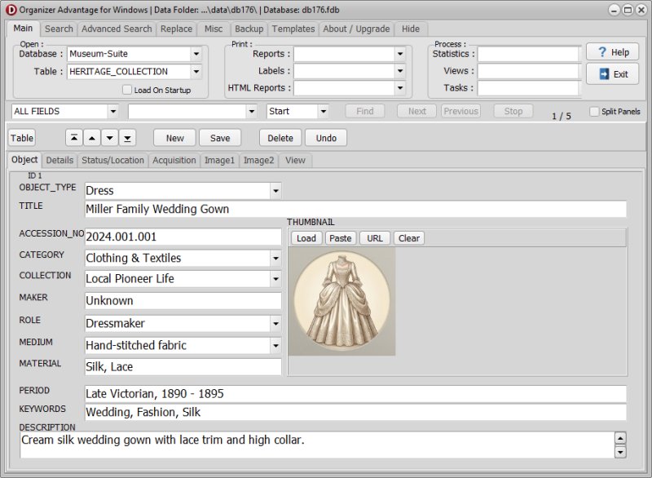This screenshot has width=652, height=478.
Task: Click the Statistics field
Action: (x=527, y=54)
